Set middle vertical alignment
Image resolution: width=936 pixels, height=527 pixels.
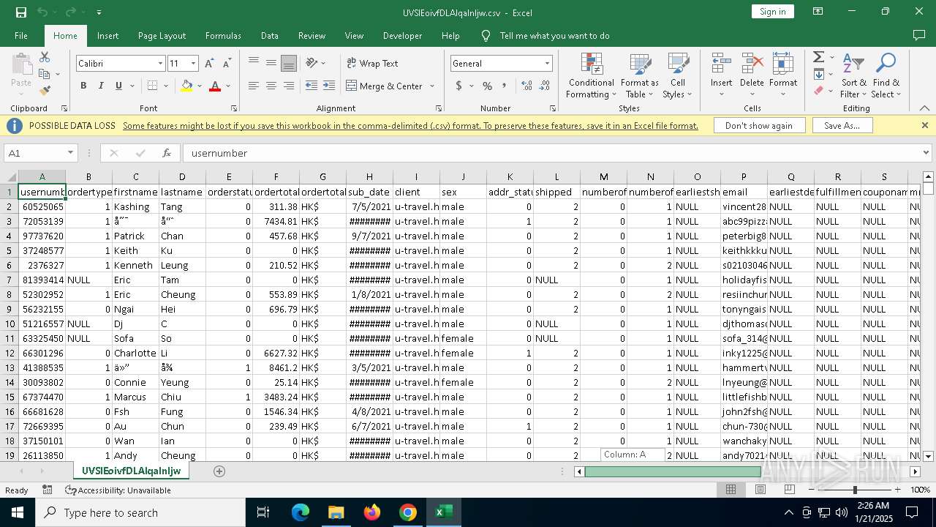coord(271,63)
